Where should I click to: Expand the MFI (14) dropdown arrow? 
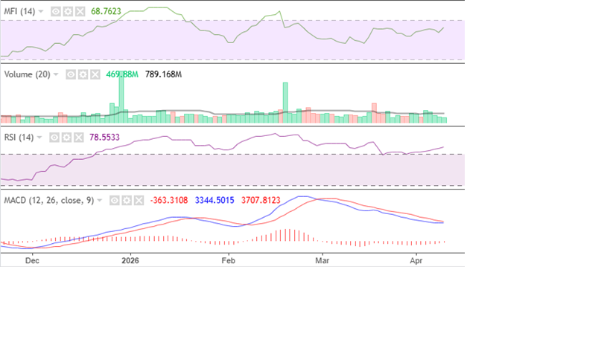click(x=41, y=12)
